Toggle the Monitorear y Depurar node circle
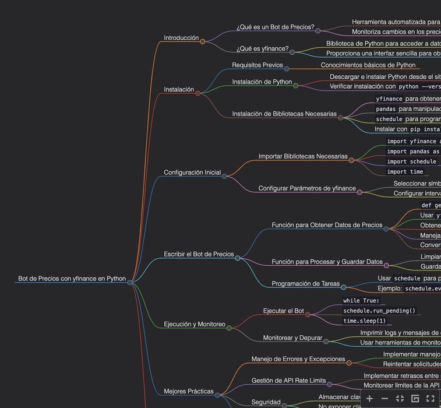441x408 pixels. click(326, 342)
